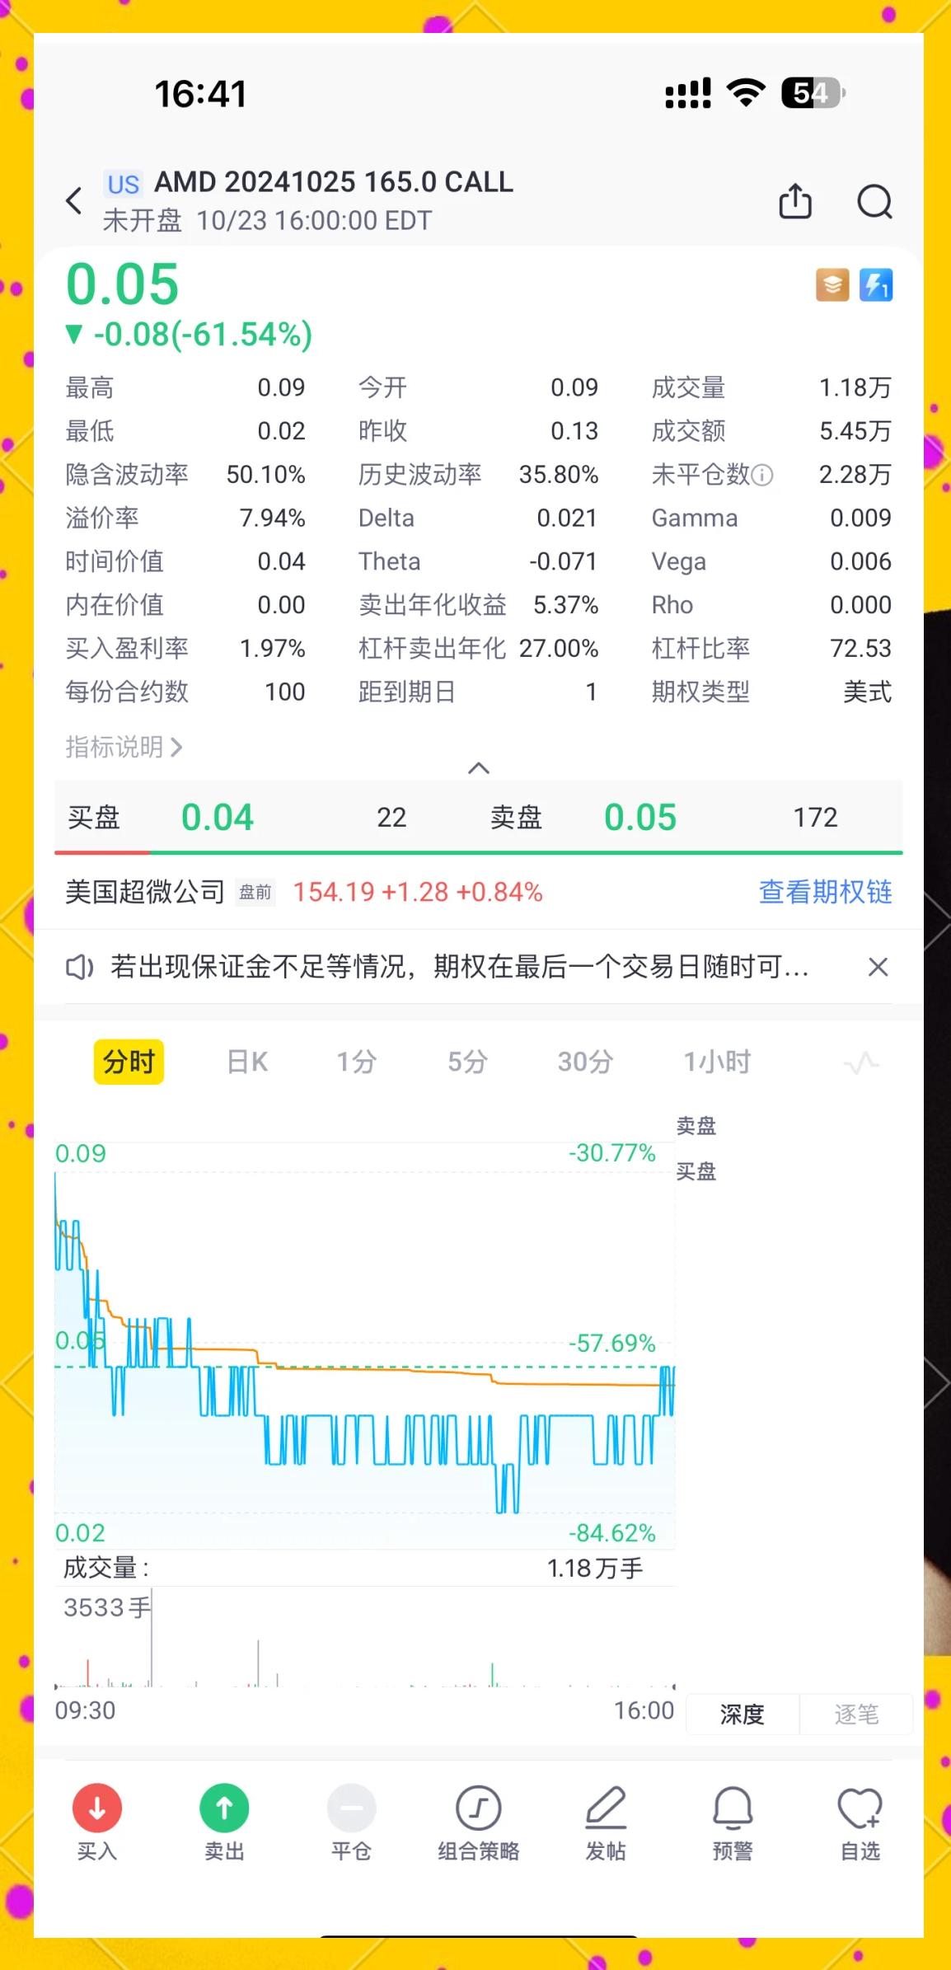951x1970 pixels.
Task: Tap the share icon
Action: click(795, 201)
